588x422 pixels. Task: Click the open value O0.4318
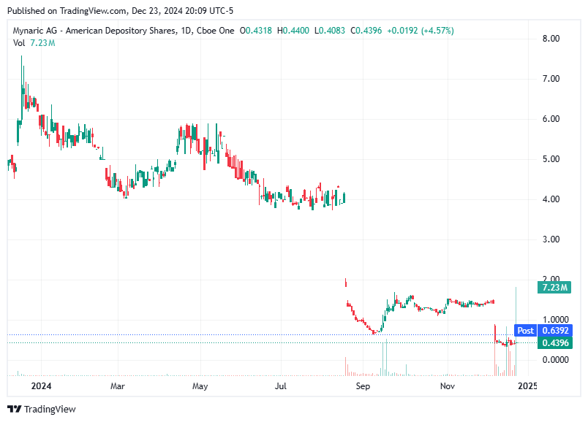pos(256,31)
